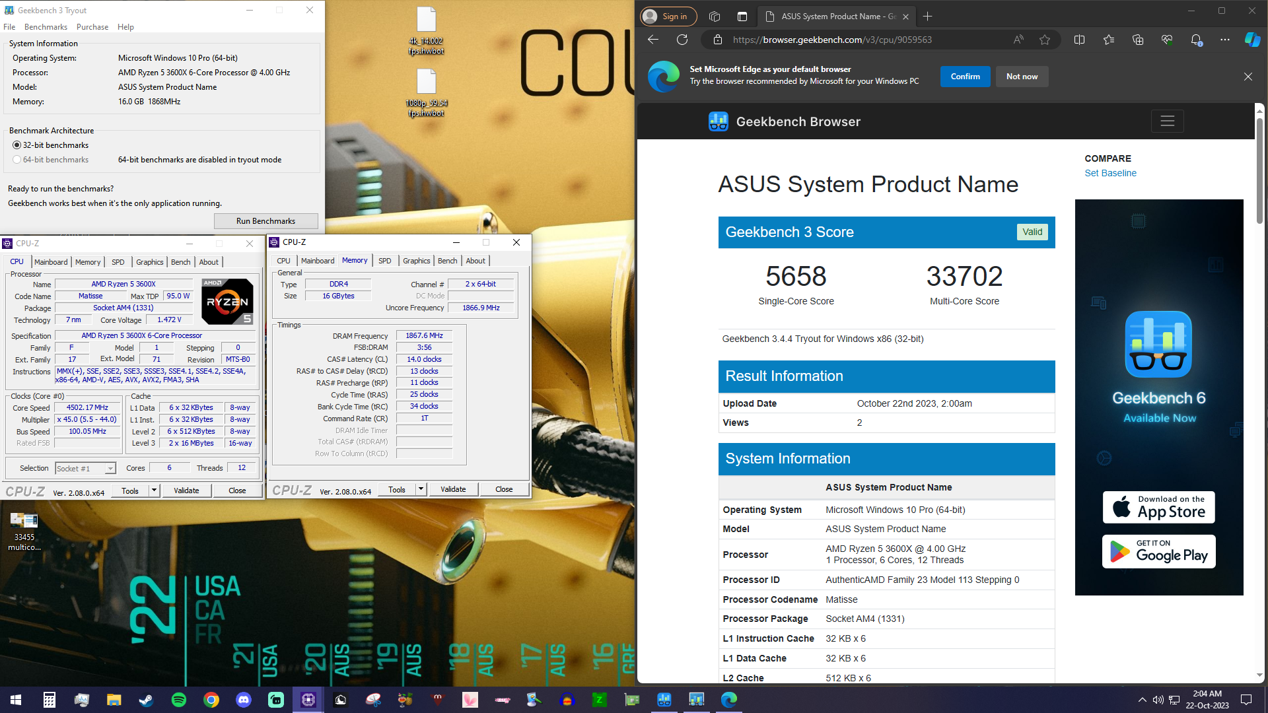Open Download on the App Store badge
The width and height of the screenshot is (1268, 713).
point(1159,507)
